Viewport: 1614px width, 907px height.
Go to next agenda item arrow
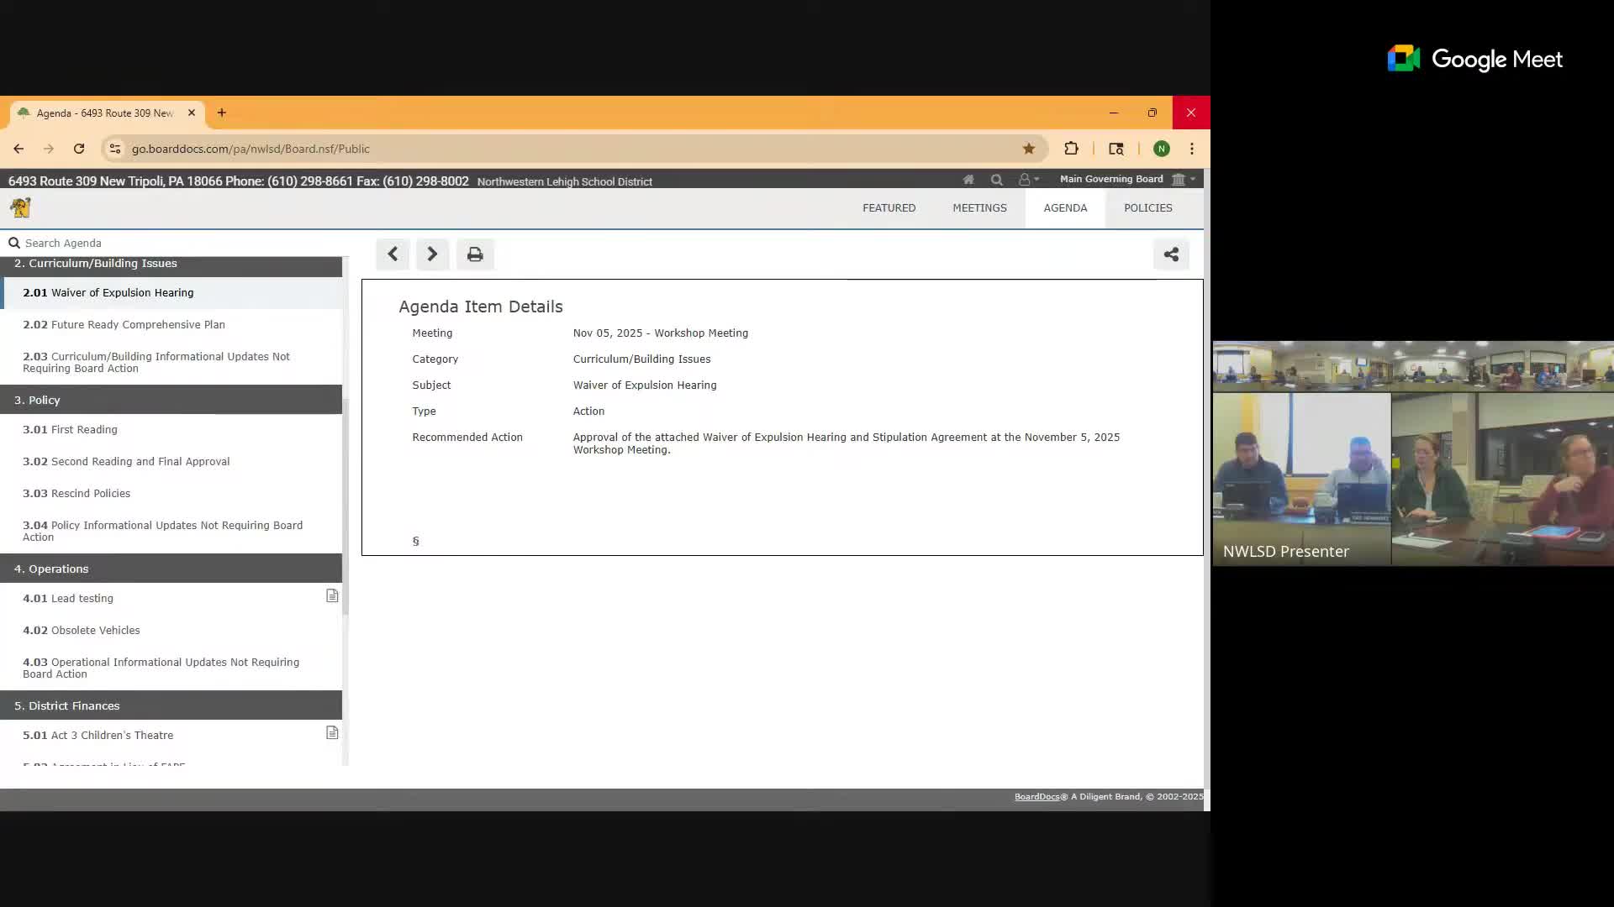point(432,254)
